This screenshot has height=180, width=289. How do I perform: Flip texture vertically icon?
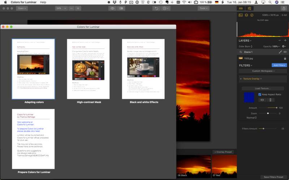tap(270, 100)
